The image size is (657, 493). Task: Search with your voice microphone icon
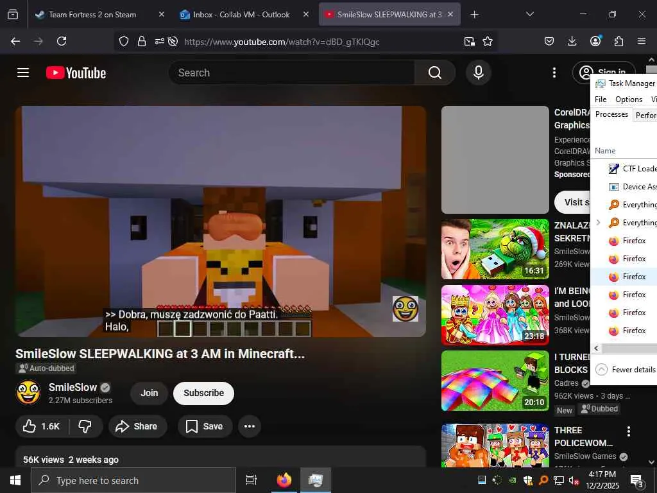[x=479, y=73]
